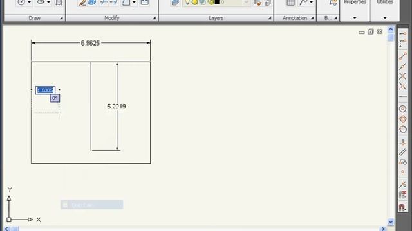Select the Snap From icon
Viewport: 412px width, 231px height.
coord(402,44)
